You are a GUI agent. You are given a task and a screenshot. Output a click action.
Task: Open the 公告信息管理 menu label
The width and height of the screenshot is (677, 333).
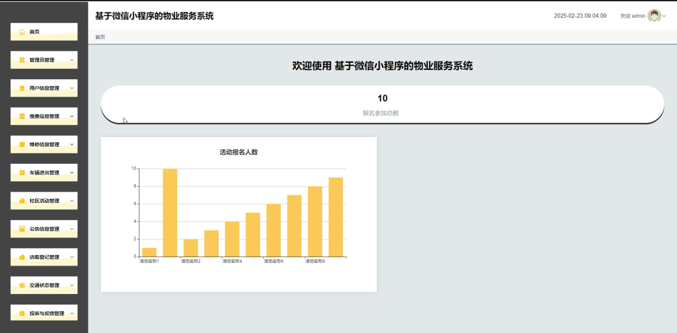[x=44, y=229]
